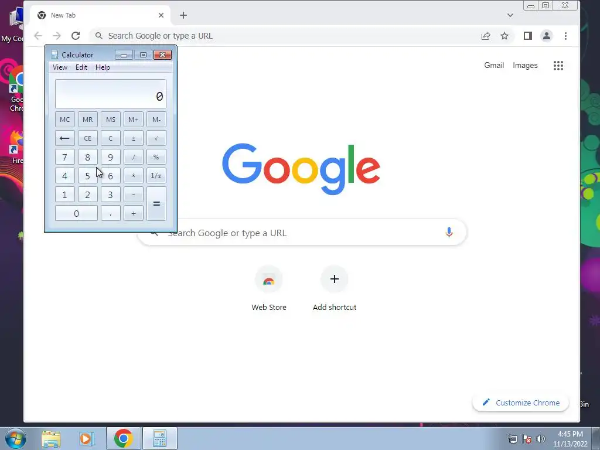This screenshot has height=450, width=600.
Task: Click digit 4 on the Calculator
Action: point(64,176)
